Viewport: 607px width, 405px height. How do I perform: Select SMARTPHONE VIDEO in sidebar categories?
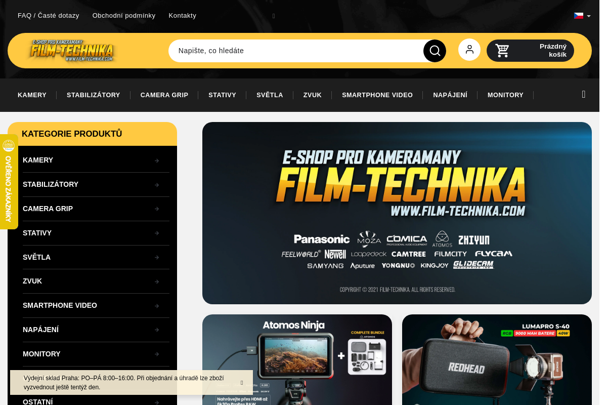pyautogui.click(x=60, y=305)
